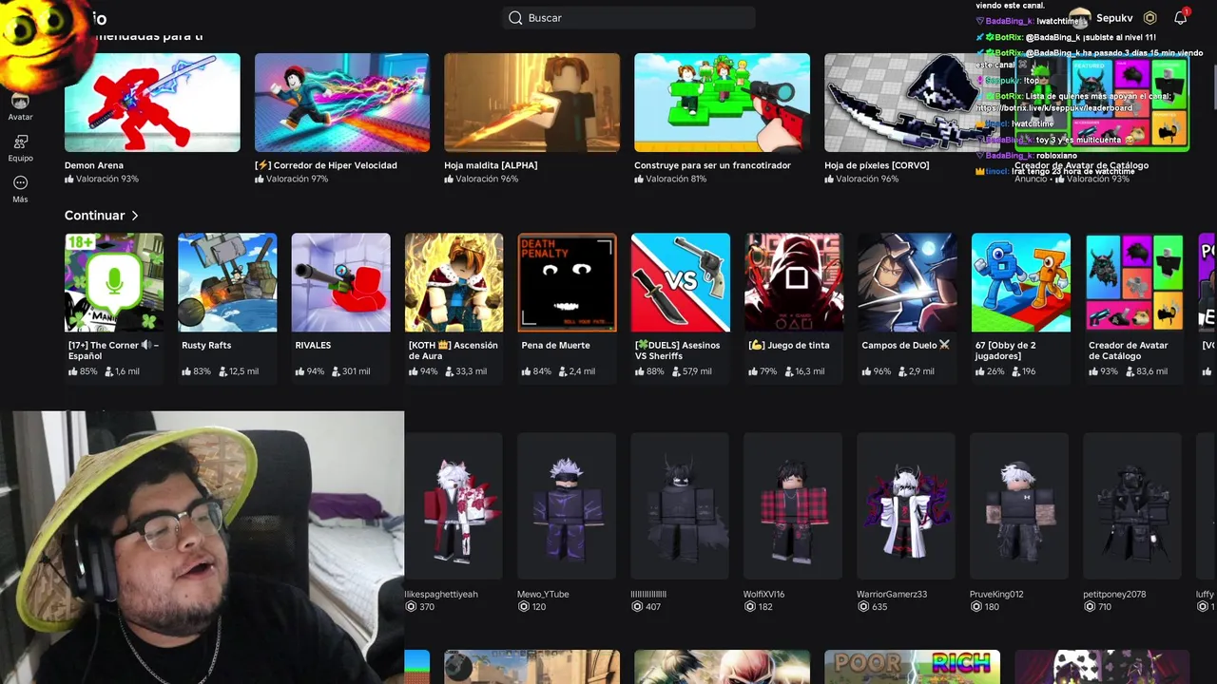This screenshot has height=684, width=1217.
Task: Select the PruveKing012 avatar card
Action: coord(1019,506)
